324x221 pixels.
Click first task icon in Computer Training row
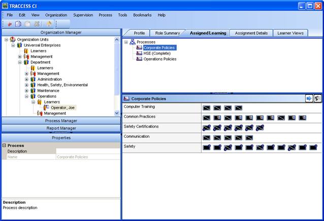click(206, 108)
